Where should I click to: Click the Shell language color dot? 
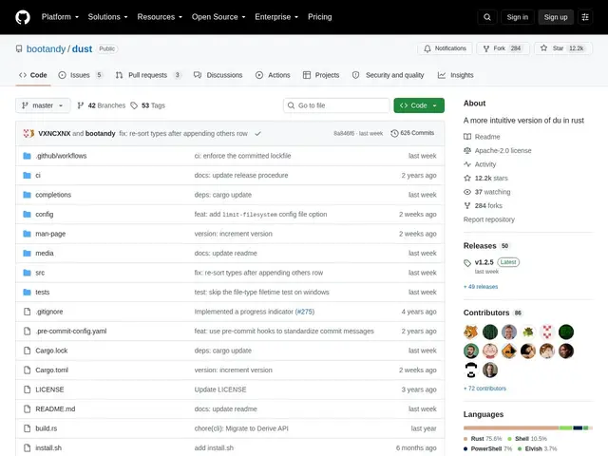click(x=509, y=439)
